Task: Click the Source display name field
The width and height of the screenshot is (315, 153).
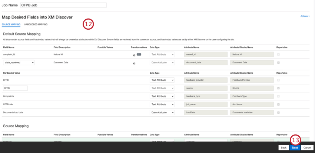Action: [x=252, y=88]
